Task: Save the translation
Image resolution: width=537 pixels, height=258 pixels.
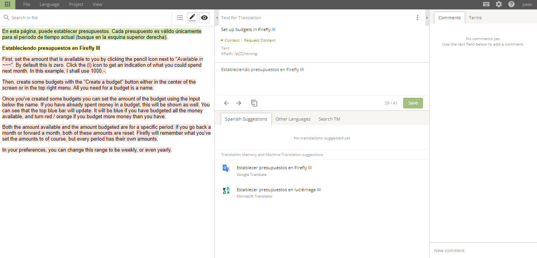Action: [x=413, y=103]
